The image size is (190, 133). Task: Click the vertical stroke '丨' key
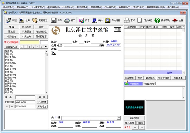(30, 47)
